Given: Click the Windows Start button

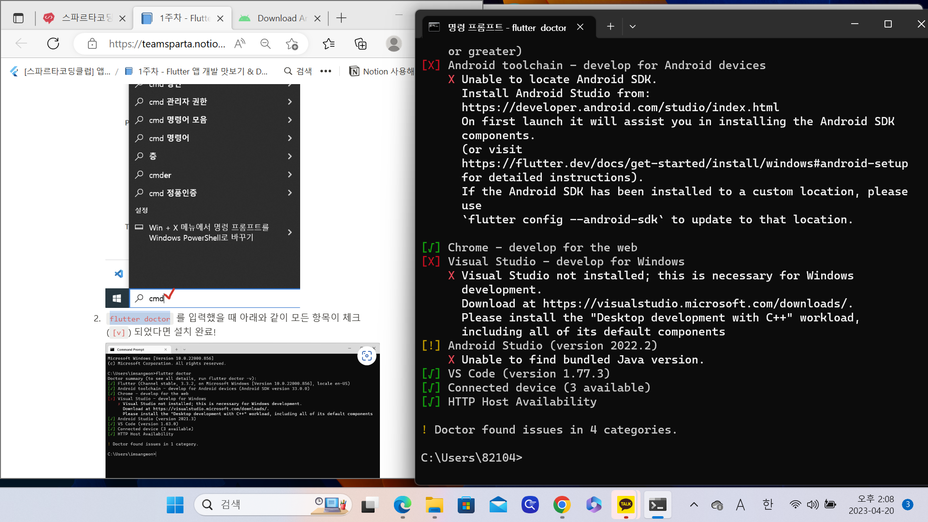Looking at the screenshot, I should 175,505.
